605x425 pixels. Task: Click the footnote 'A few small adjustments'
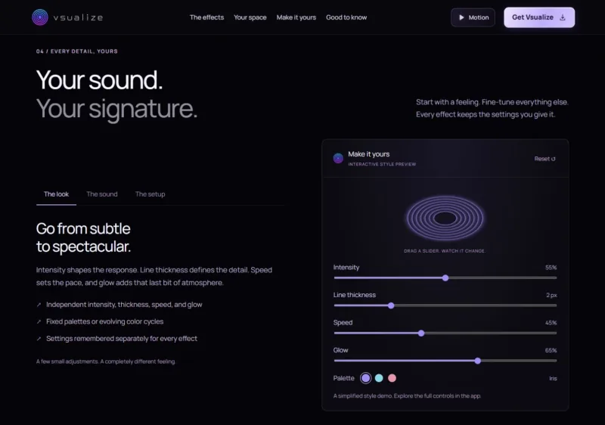[x=106, y=361]
